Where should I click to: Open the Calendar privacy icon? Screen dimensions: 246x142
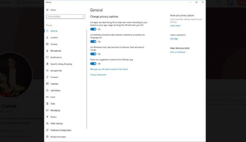(47, 84)
